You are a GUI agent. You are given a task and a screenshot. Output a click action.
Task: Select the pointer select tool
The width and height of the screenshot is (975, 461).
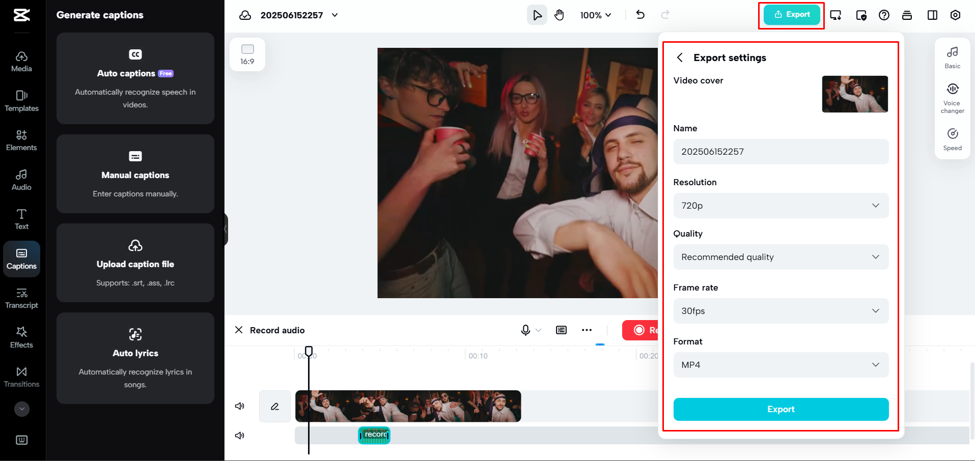pos(537,15)
